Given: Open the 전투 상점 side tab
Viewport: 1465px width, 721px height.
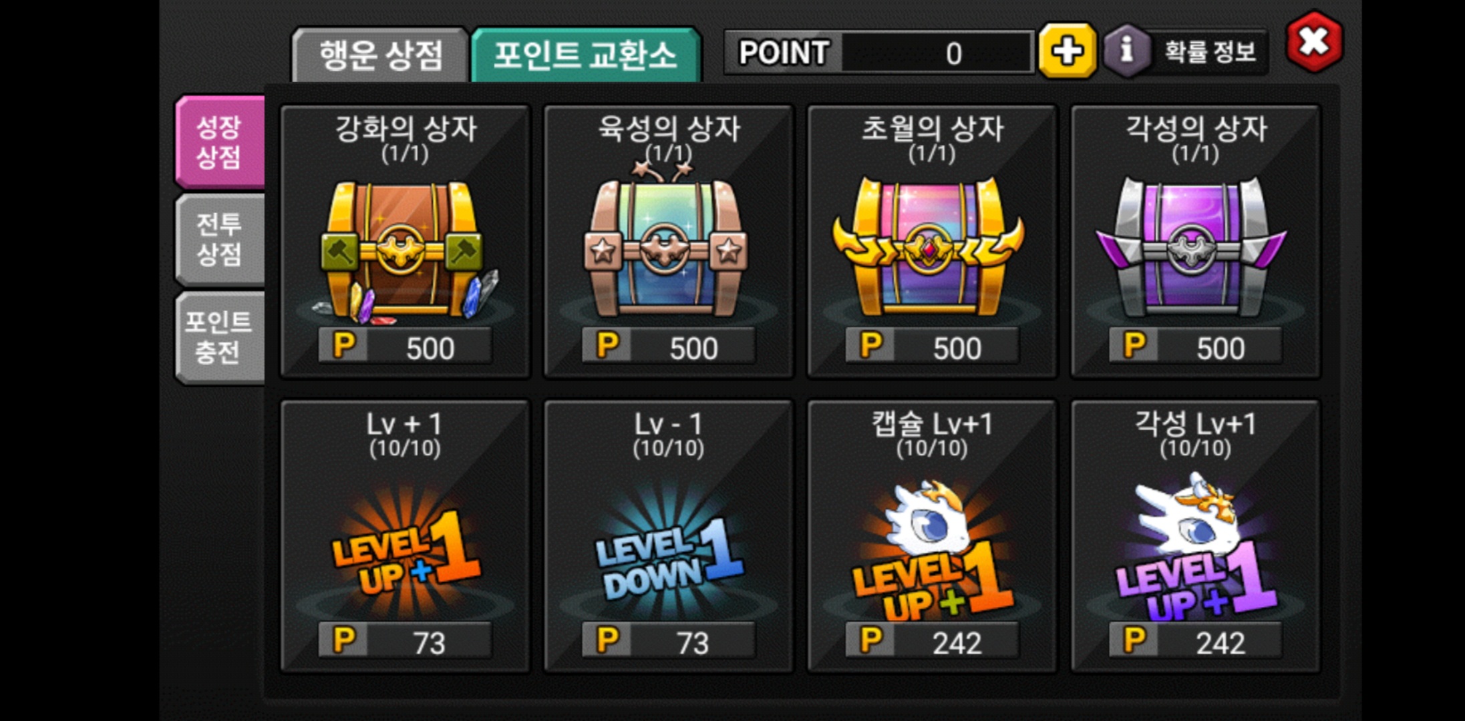Looking at the screenshot, I should [220, 240].
